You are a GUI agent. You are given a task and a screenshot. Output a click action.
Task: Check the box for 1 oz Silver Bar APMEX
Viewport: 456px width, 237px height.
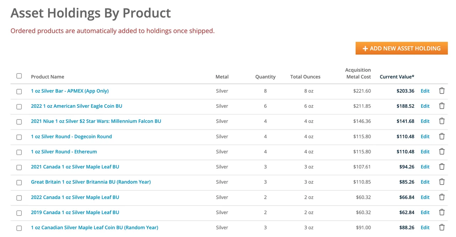(19, 91)
